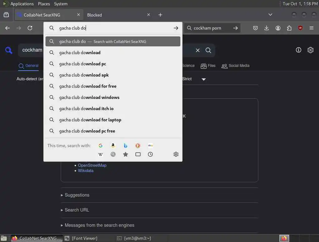Select suggestion gacha club download
Image resolution: width=319 pixels, height=242 pixels.
[113, 53]
